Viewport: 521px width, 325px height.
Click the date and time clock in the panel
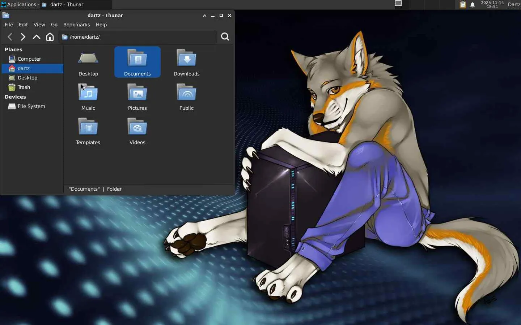coord(492,4)
